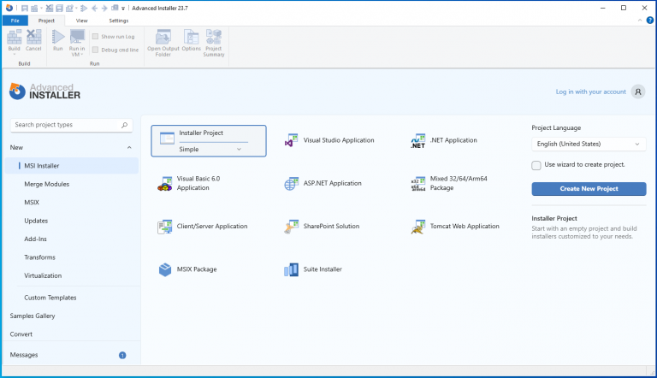
Task: Switch to the Settings ribbon tab
Action: 119,21
